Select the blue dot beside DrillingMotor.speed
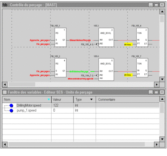This screenshot has height=156, width=167. tap(11, 105)
